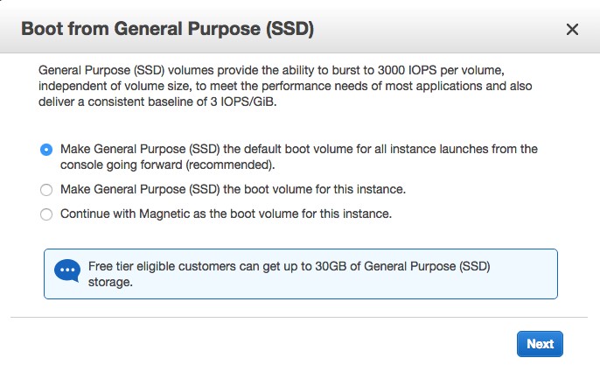Click the word 'storage.' in the info box
This screenshot has height=372, width=600.
click(x=110, y=282)
